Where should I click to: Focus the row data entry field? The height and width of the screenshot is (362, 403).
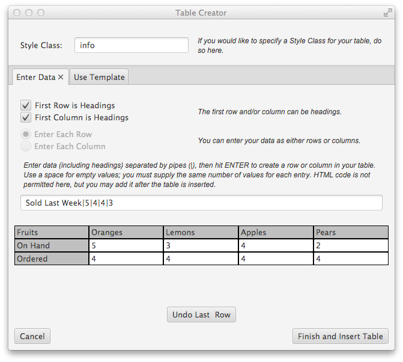tap(201, 203)
